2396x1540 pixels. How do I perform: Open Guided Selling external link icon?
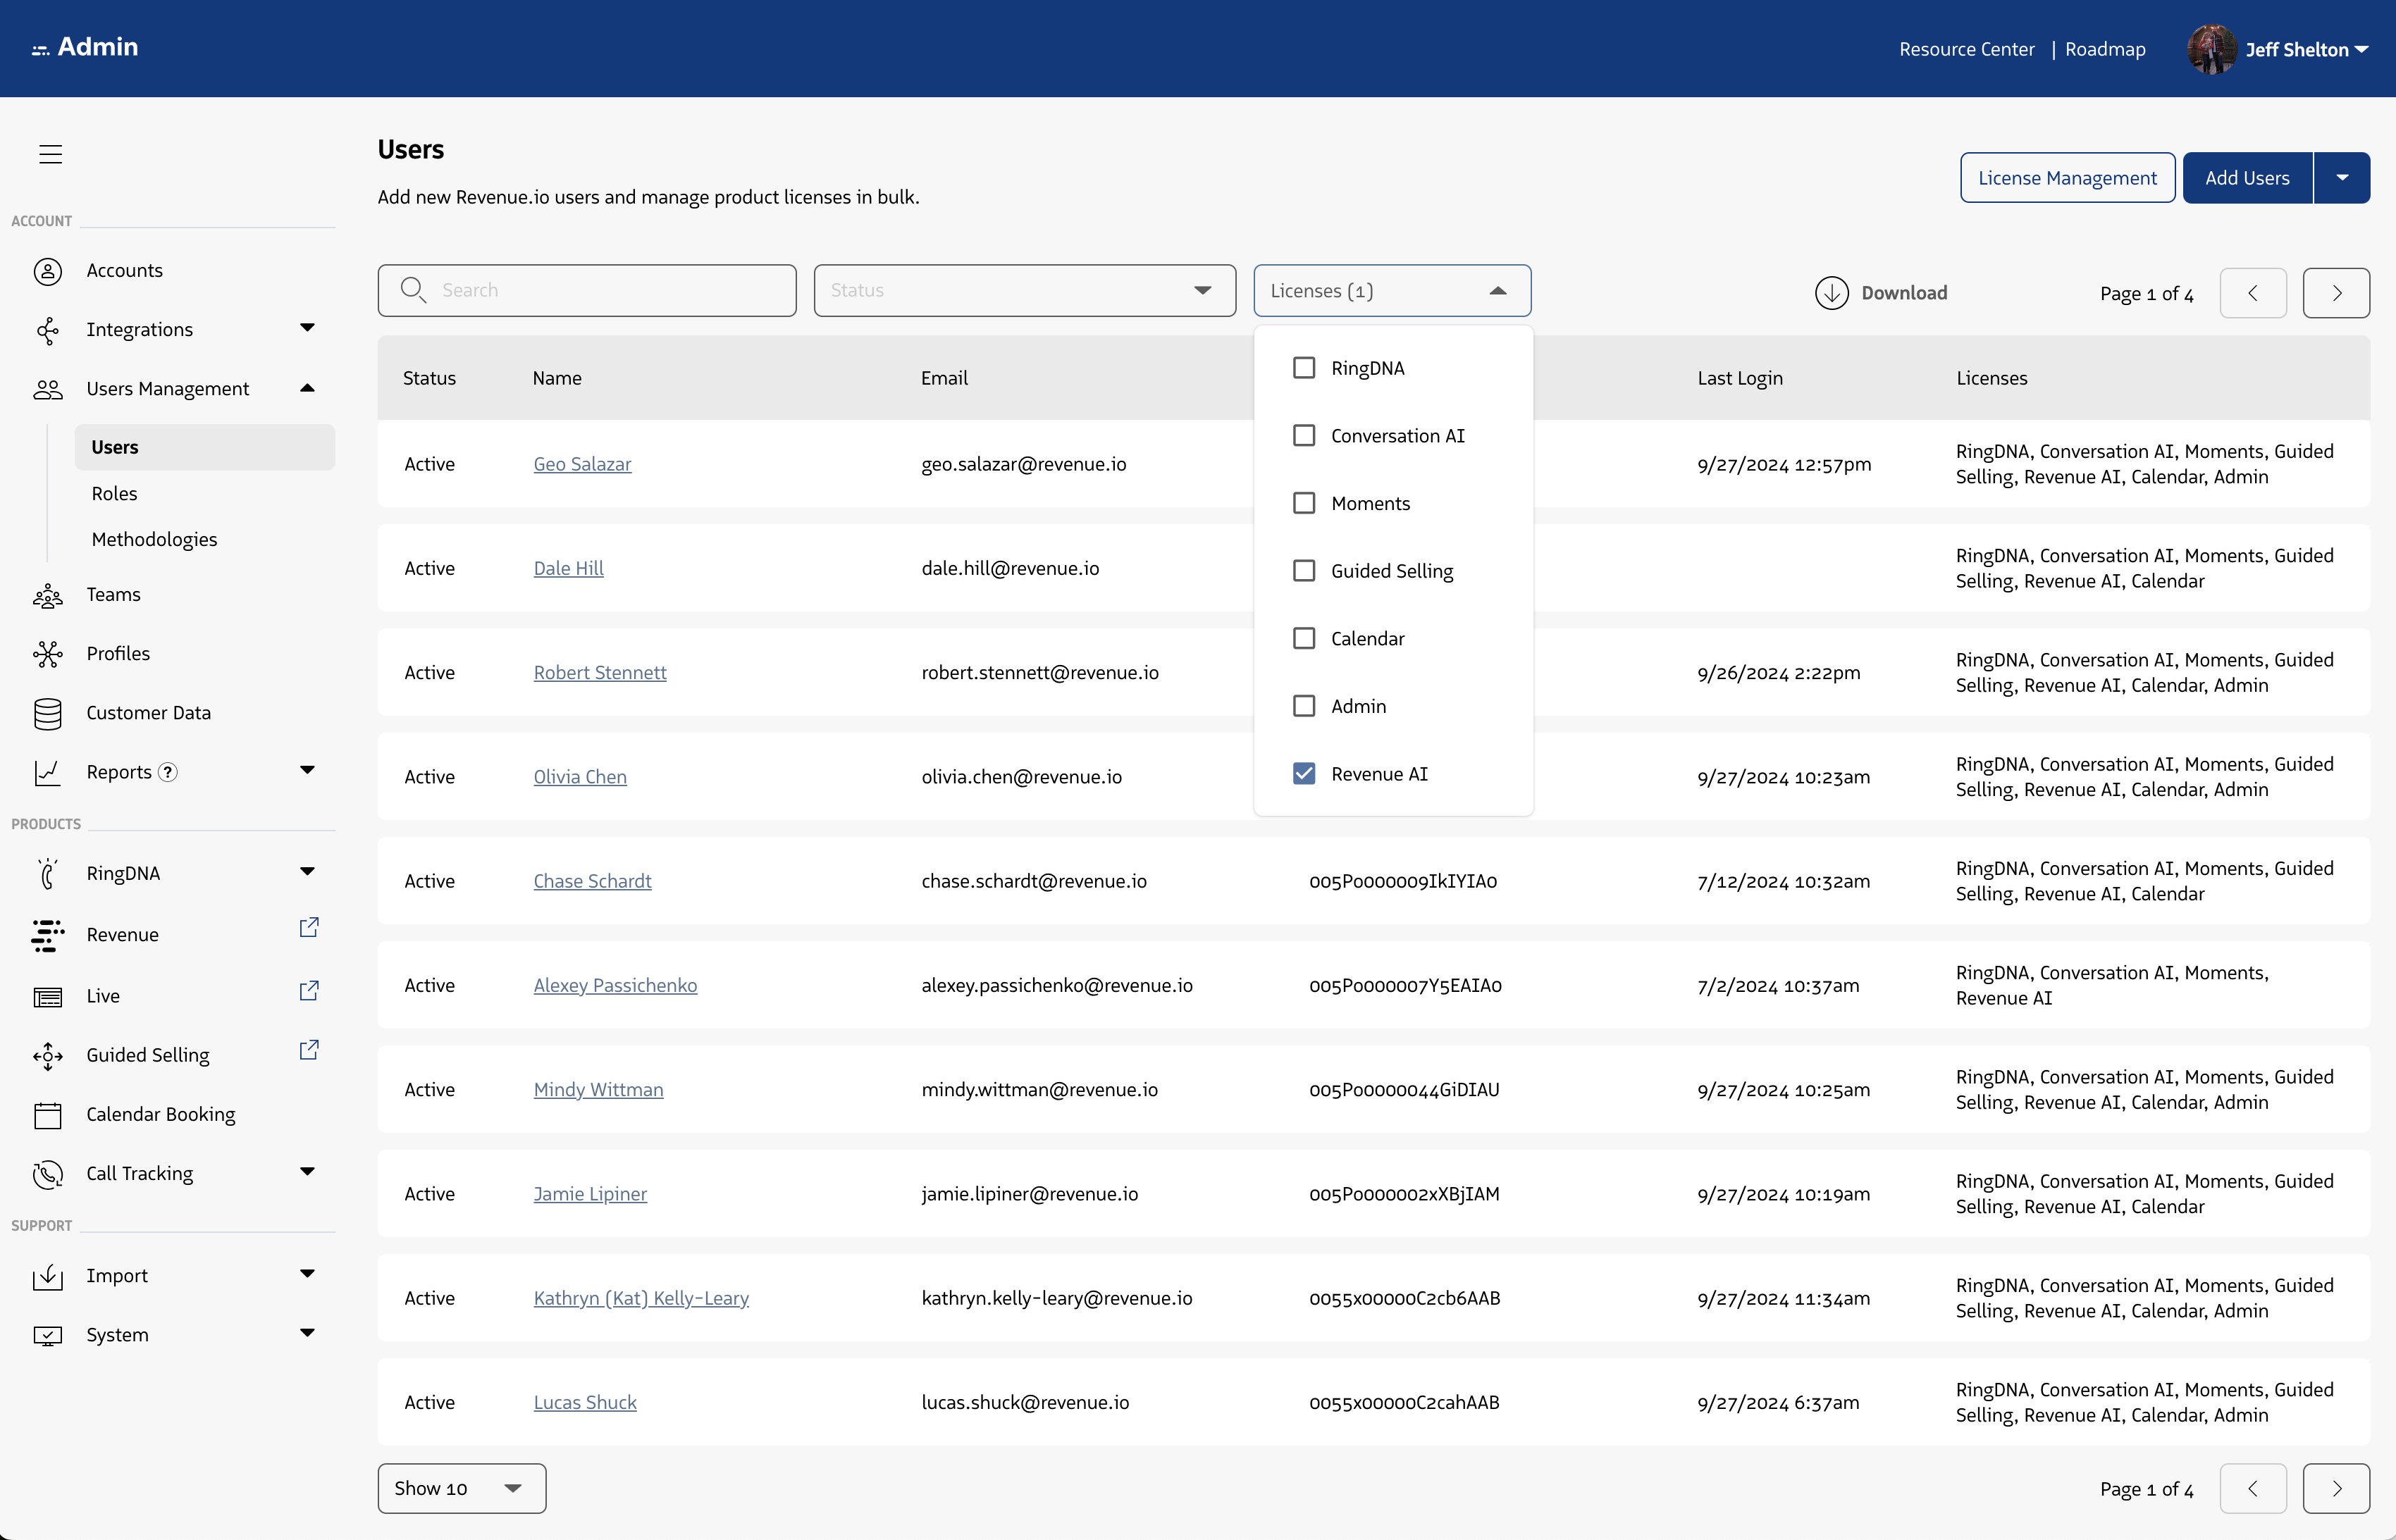(309, 1050)
